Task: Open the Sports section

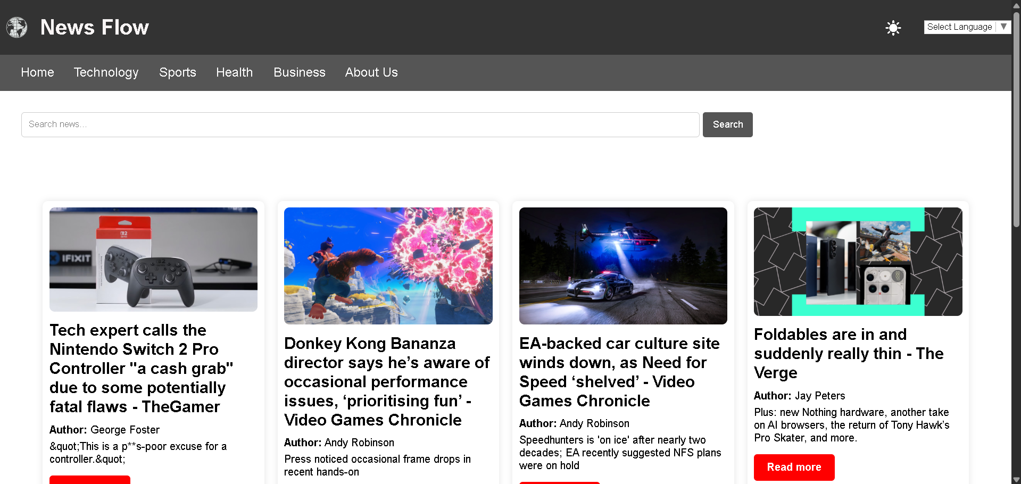Action: [x=178, y=72]
